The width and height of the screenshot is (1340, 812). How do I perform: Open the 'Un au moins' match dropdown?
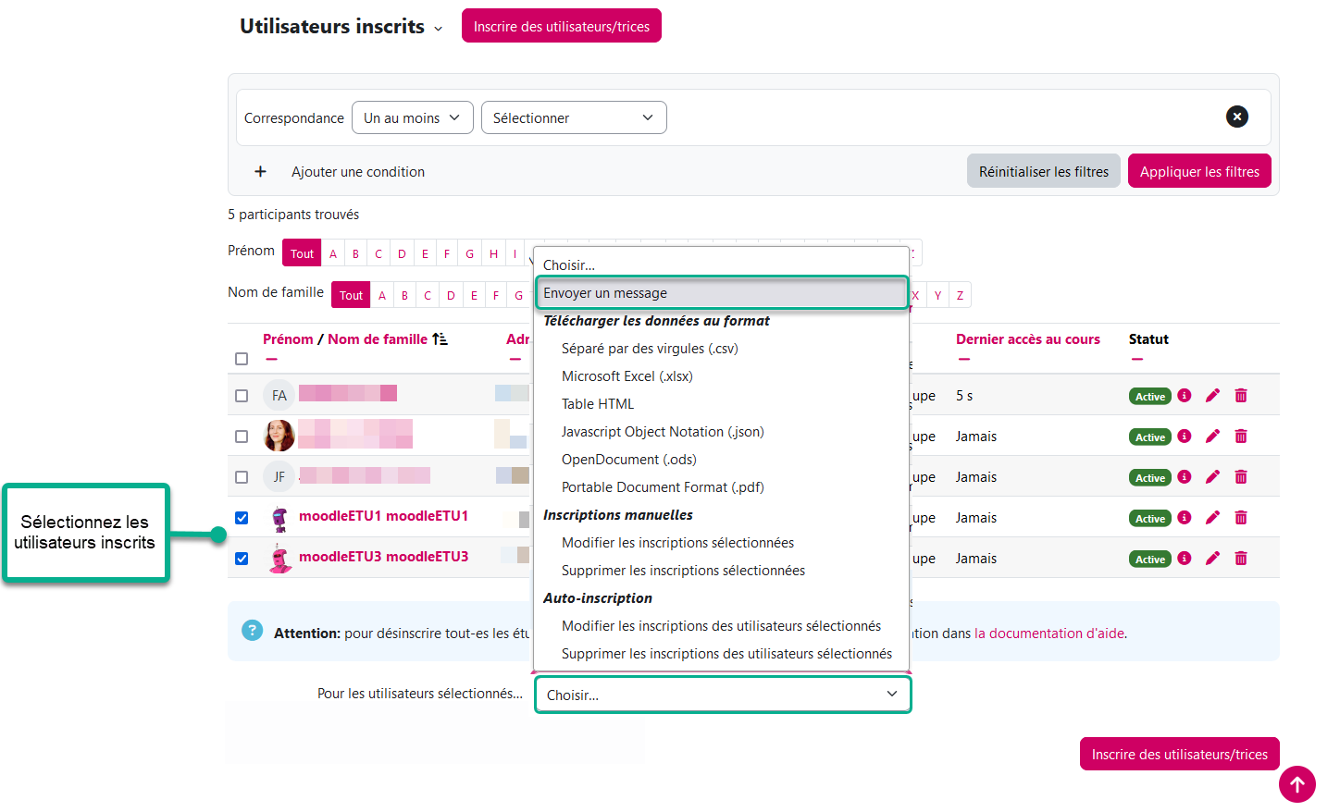click(412, 118)
